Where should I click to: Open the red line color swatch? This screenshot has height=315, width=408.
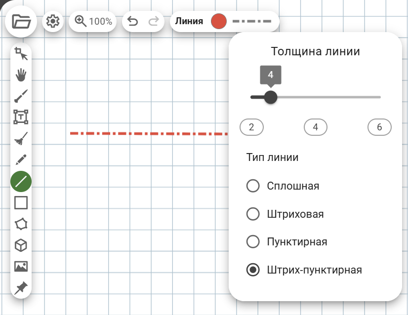click(x=218, y=22)
